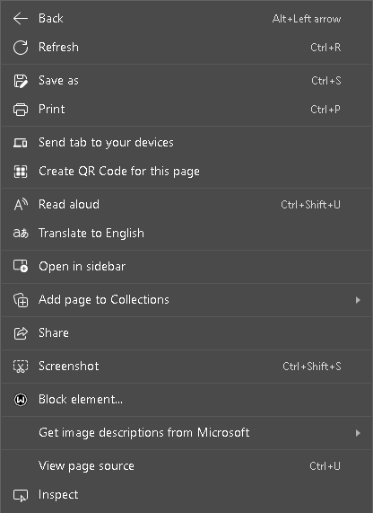Click the Ctrl+S shortcut label

click(x=326, y=81)
